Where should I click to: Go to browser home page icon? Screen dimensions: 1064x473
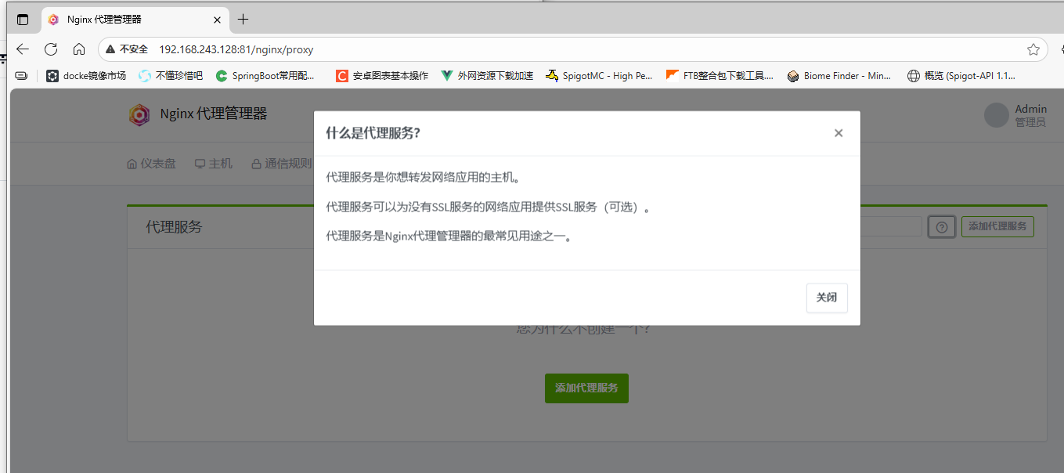[79, 49]
